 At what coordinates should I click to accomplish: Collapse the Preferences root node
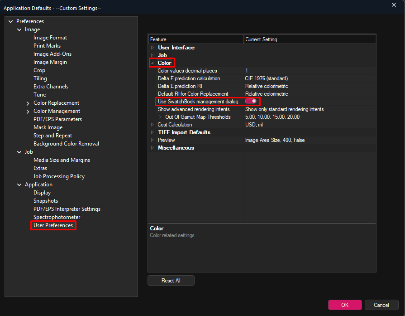point(10,21)
